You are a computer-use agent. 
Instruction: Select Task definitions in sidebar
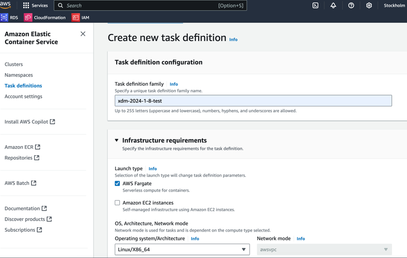tap(23, 86)
